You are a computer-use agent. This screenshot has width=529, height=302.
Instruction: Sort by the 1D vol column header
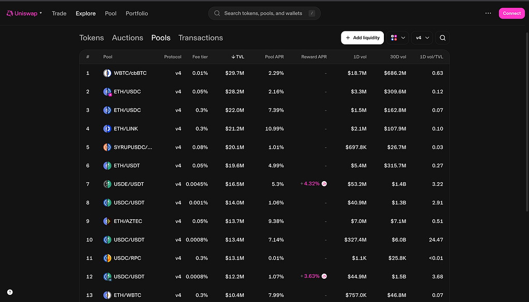tap(360, 57)
